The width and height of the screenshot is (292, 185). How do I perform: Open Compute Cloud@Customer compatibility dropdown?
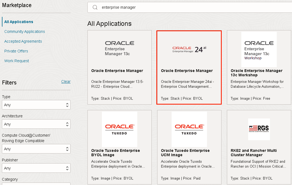tap(36, 149)
